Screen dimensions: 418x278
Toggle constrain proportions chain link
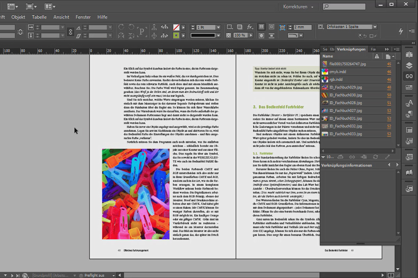[x=71, y=32]
